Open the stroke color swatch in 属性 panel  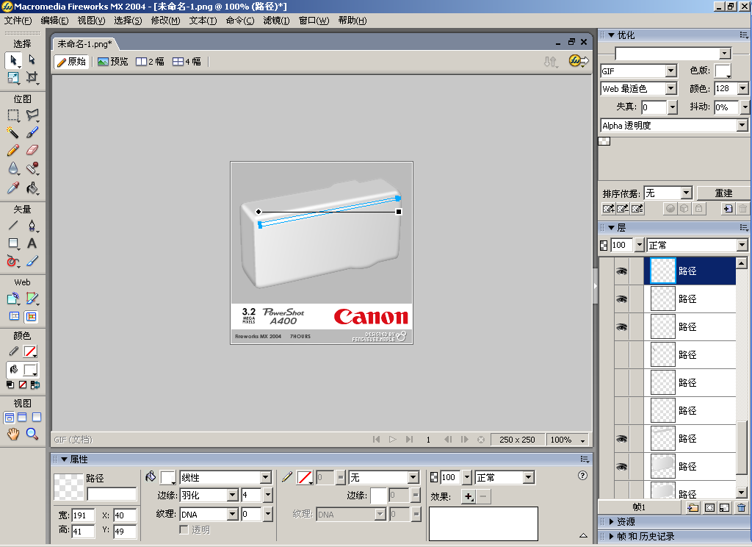305,477
